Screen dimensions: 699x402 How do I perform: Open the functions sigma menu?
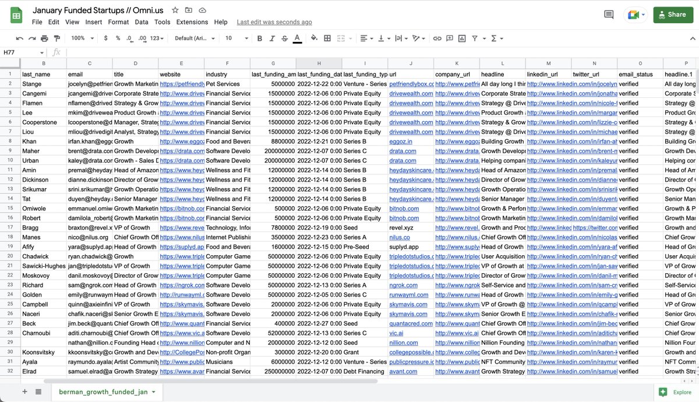point(497,38)
